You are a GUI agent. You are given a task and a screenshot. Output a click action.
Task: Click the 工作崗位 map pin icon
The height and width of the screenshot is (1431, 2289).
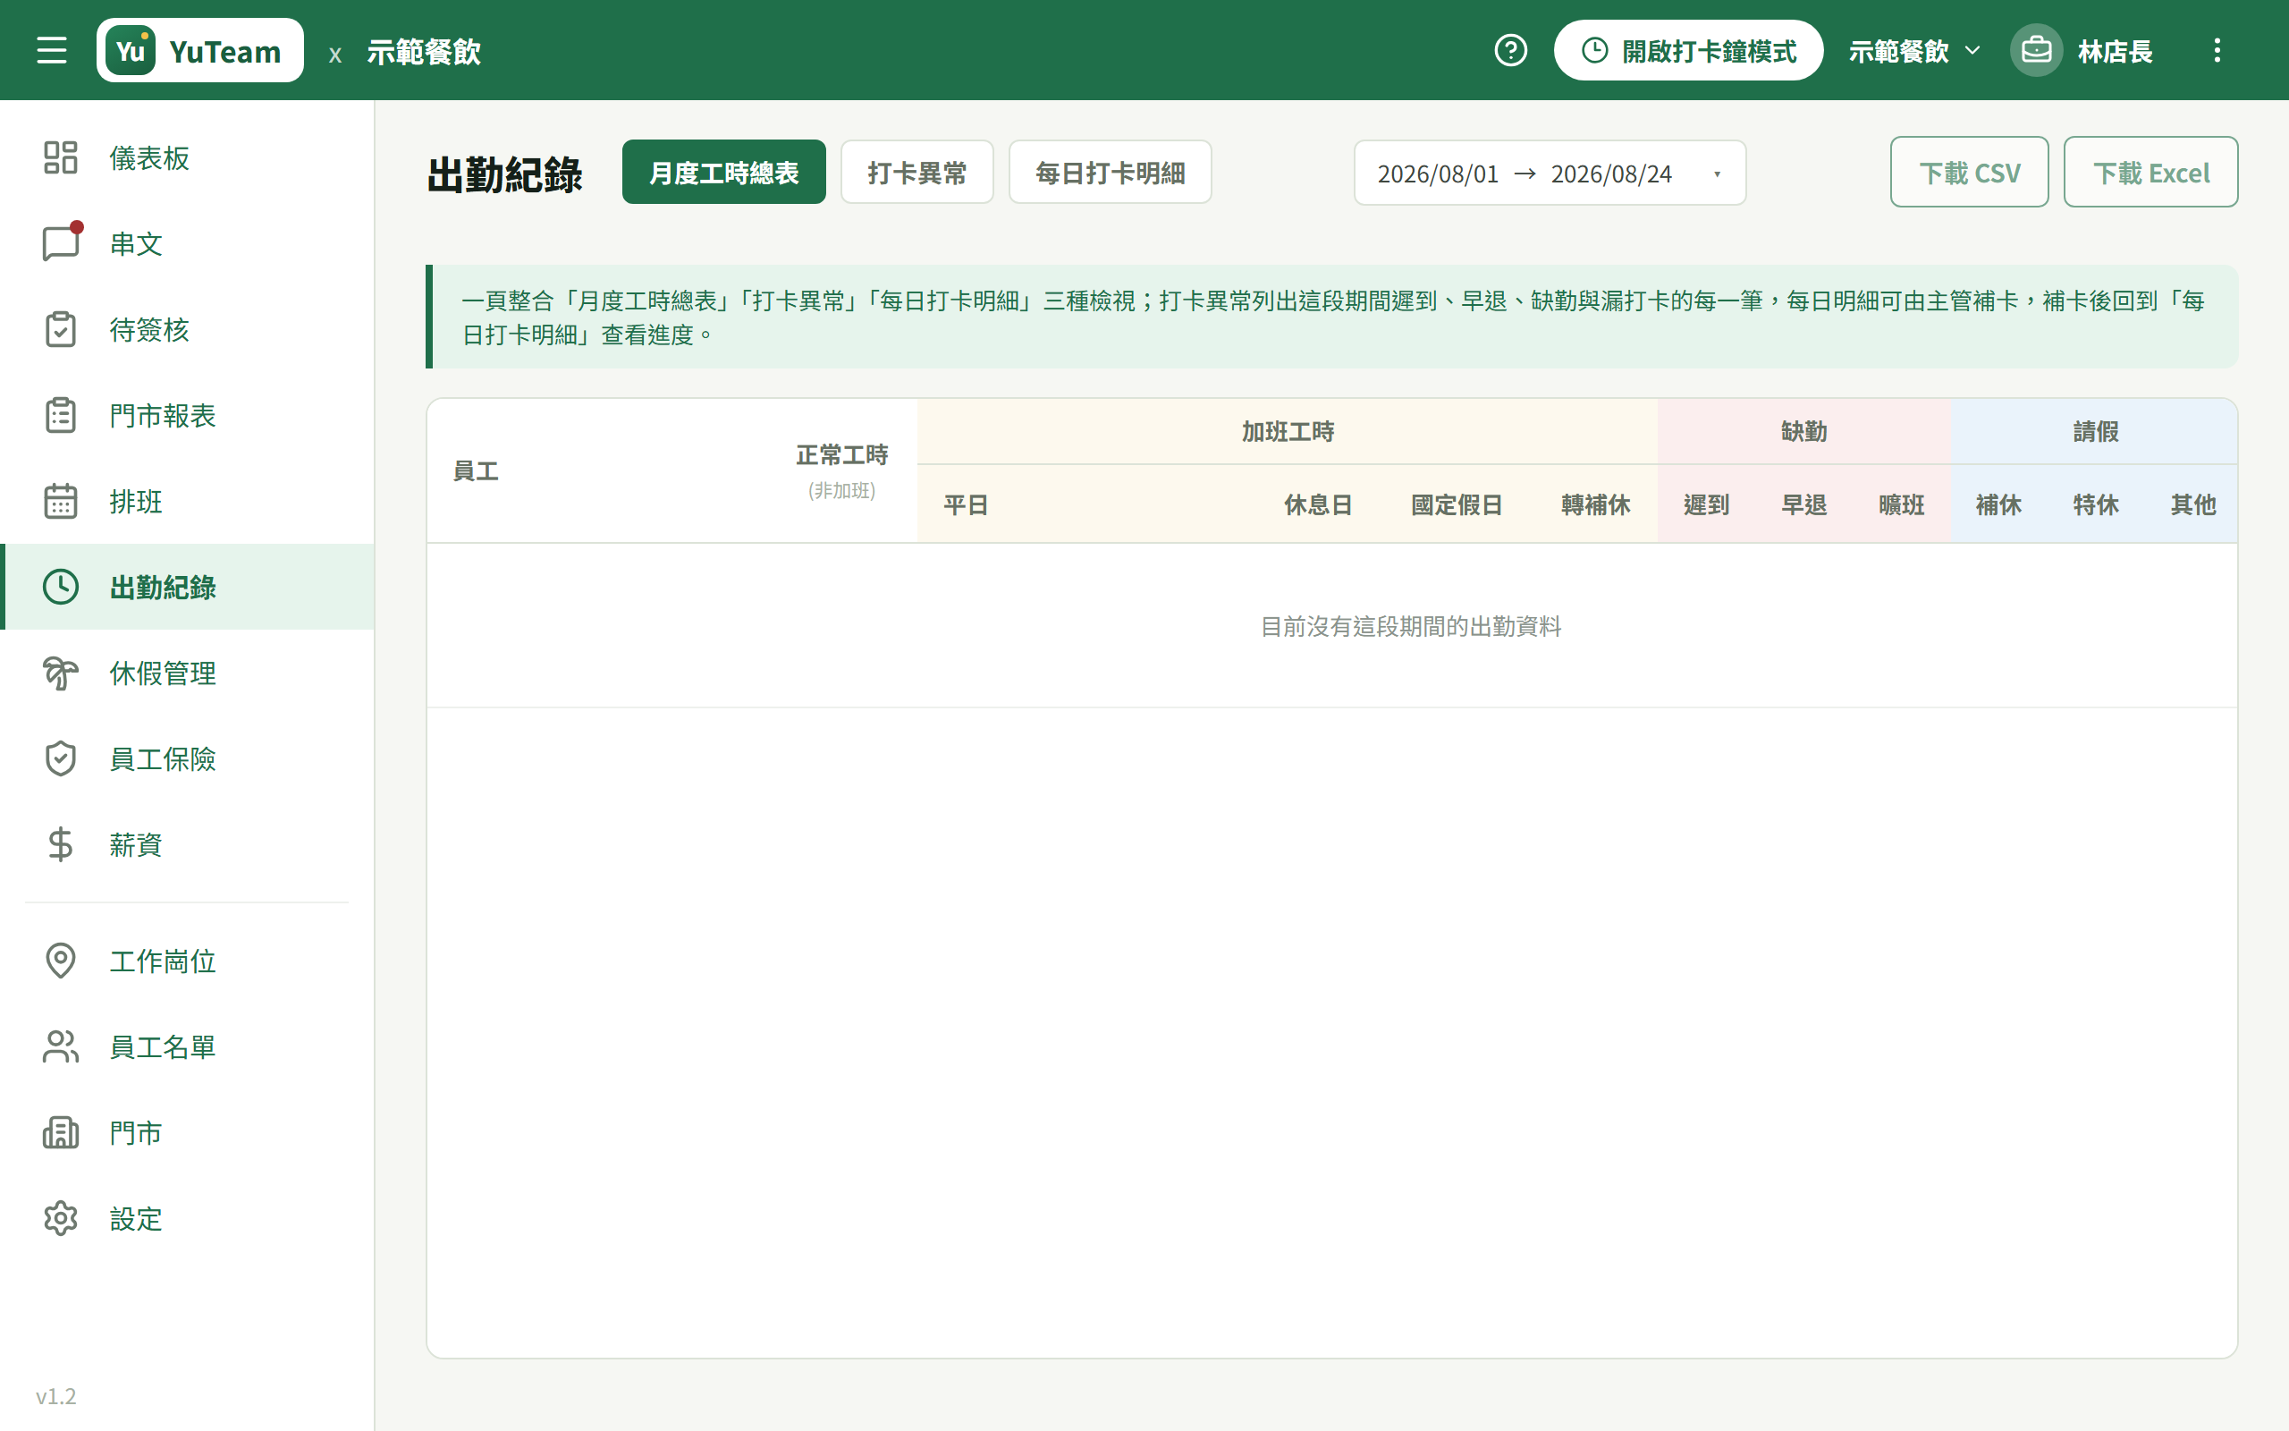61,961
